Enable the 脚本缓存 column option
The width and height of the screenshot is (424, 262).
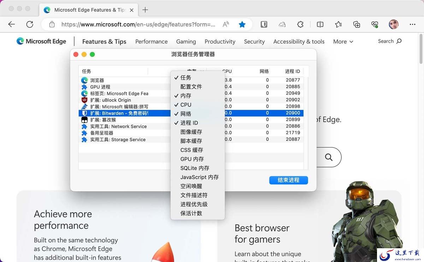198,141
